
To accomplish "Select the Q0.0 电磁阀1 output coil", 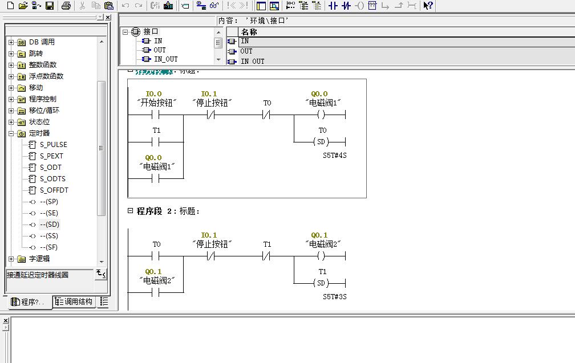I will [321, 115].
